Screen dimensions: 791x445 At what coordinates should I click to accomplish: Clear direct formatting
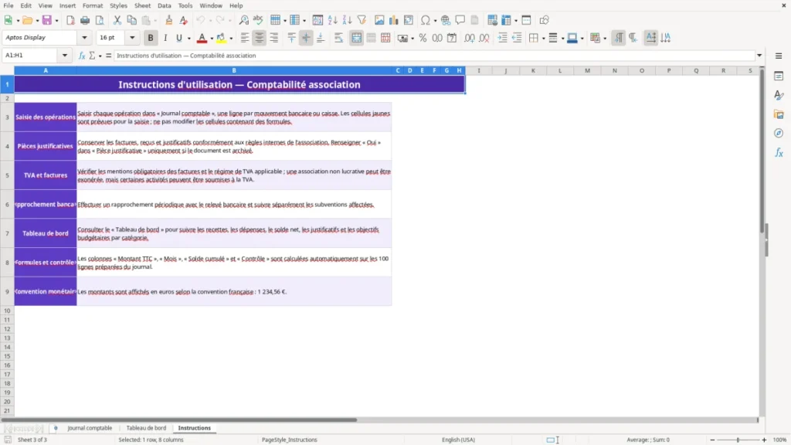[184, 20]
